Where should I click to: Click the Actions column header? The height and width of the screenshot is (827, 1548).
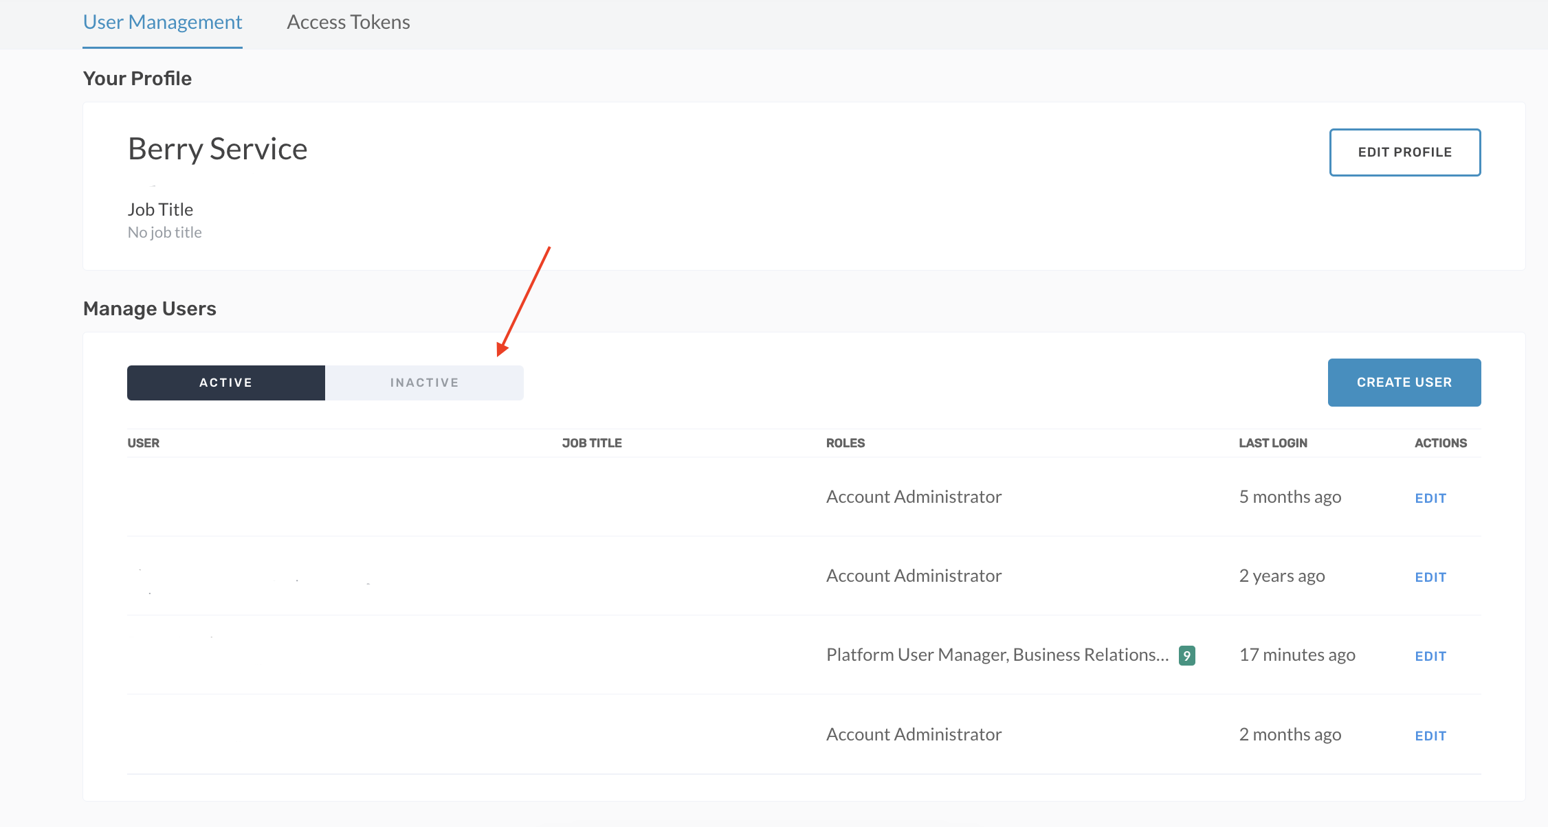pos(1440,442)
